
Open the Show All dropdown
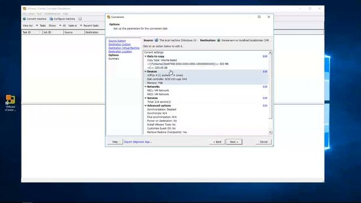(63, 25)
